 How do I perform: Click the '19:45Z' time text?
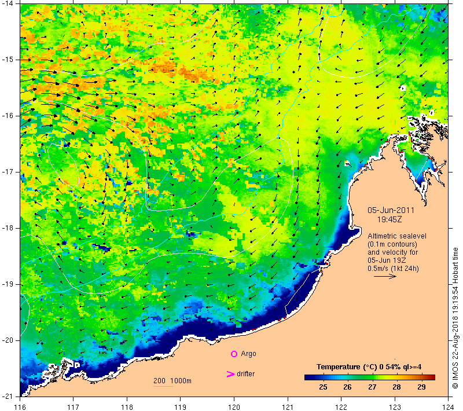click(389, 219)
